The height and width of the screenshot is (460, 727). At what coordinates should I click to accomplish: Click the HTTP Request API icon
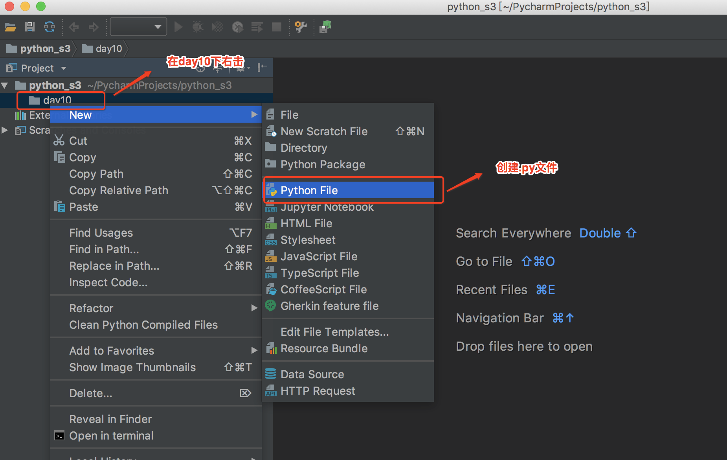point(270,390)
